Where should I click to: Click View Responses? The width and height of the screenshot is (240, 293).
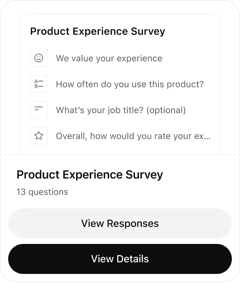(x=120, y=223)
